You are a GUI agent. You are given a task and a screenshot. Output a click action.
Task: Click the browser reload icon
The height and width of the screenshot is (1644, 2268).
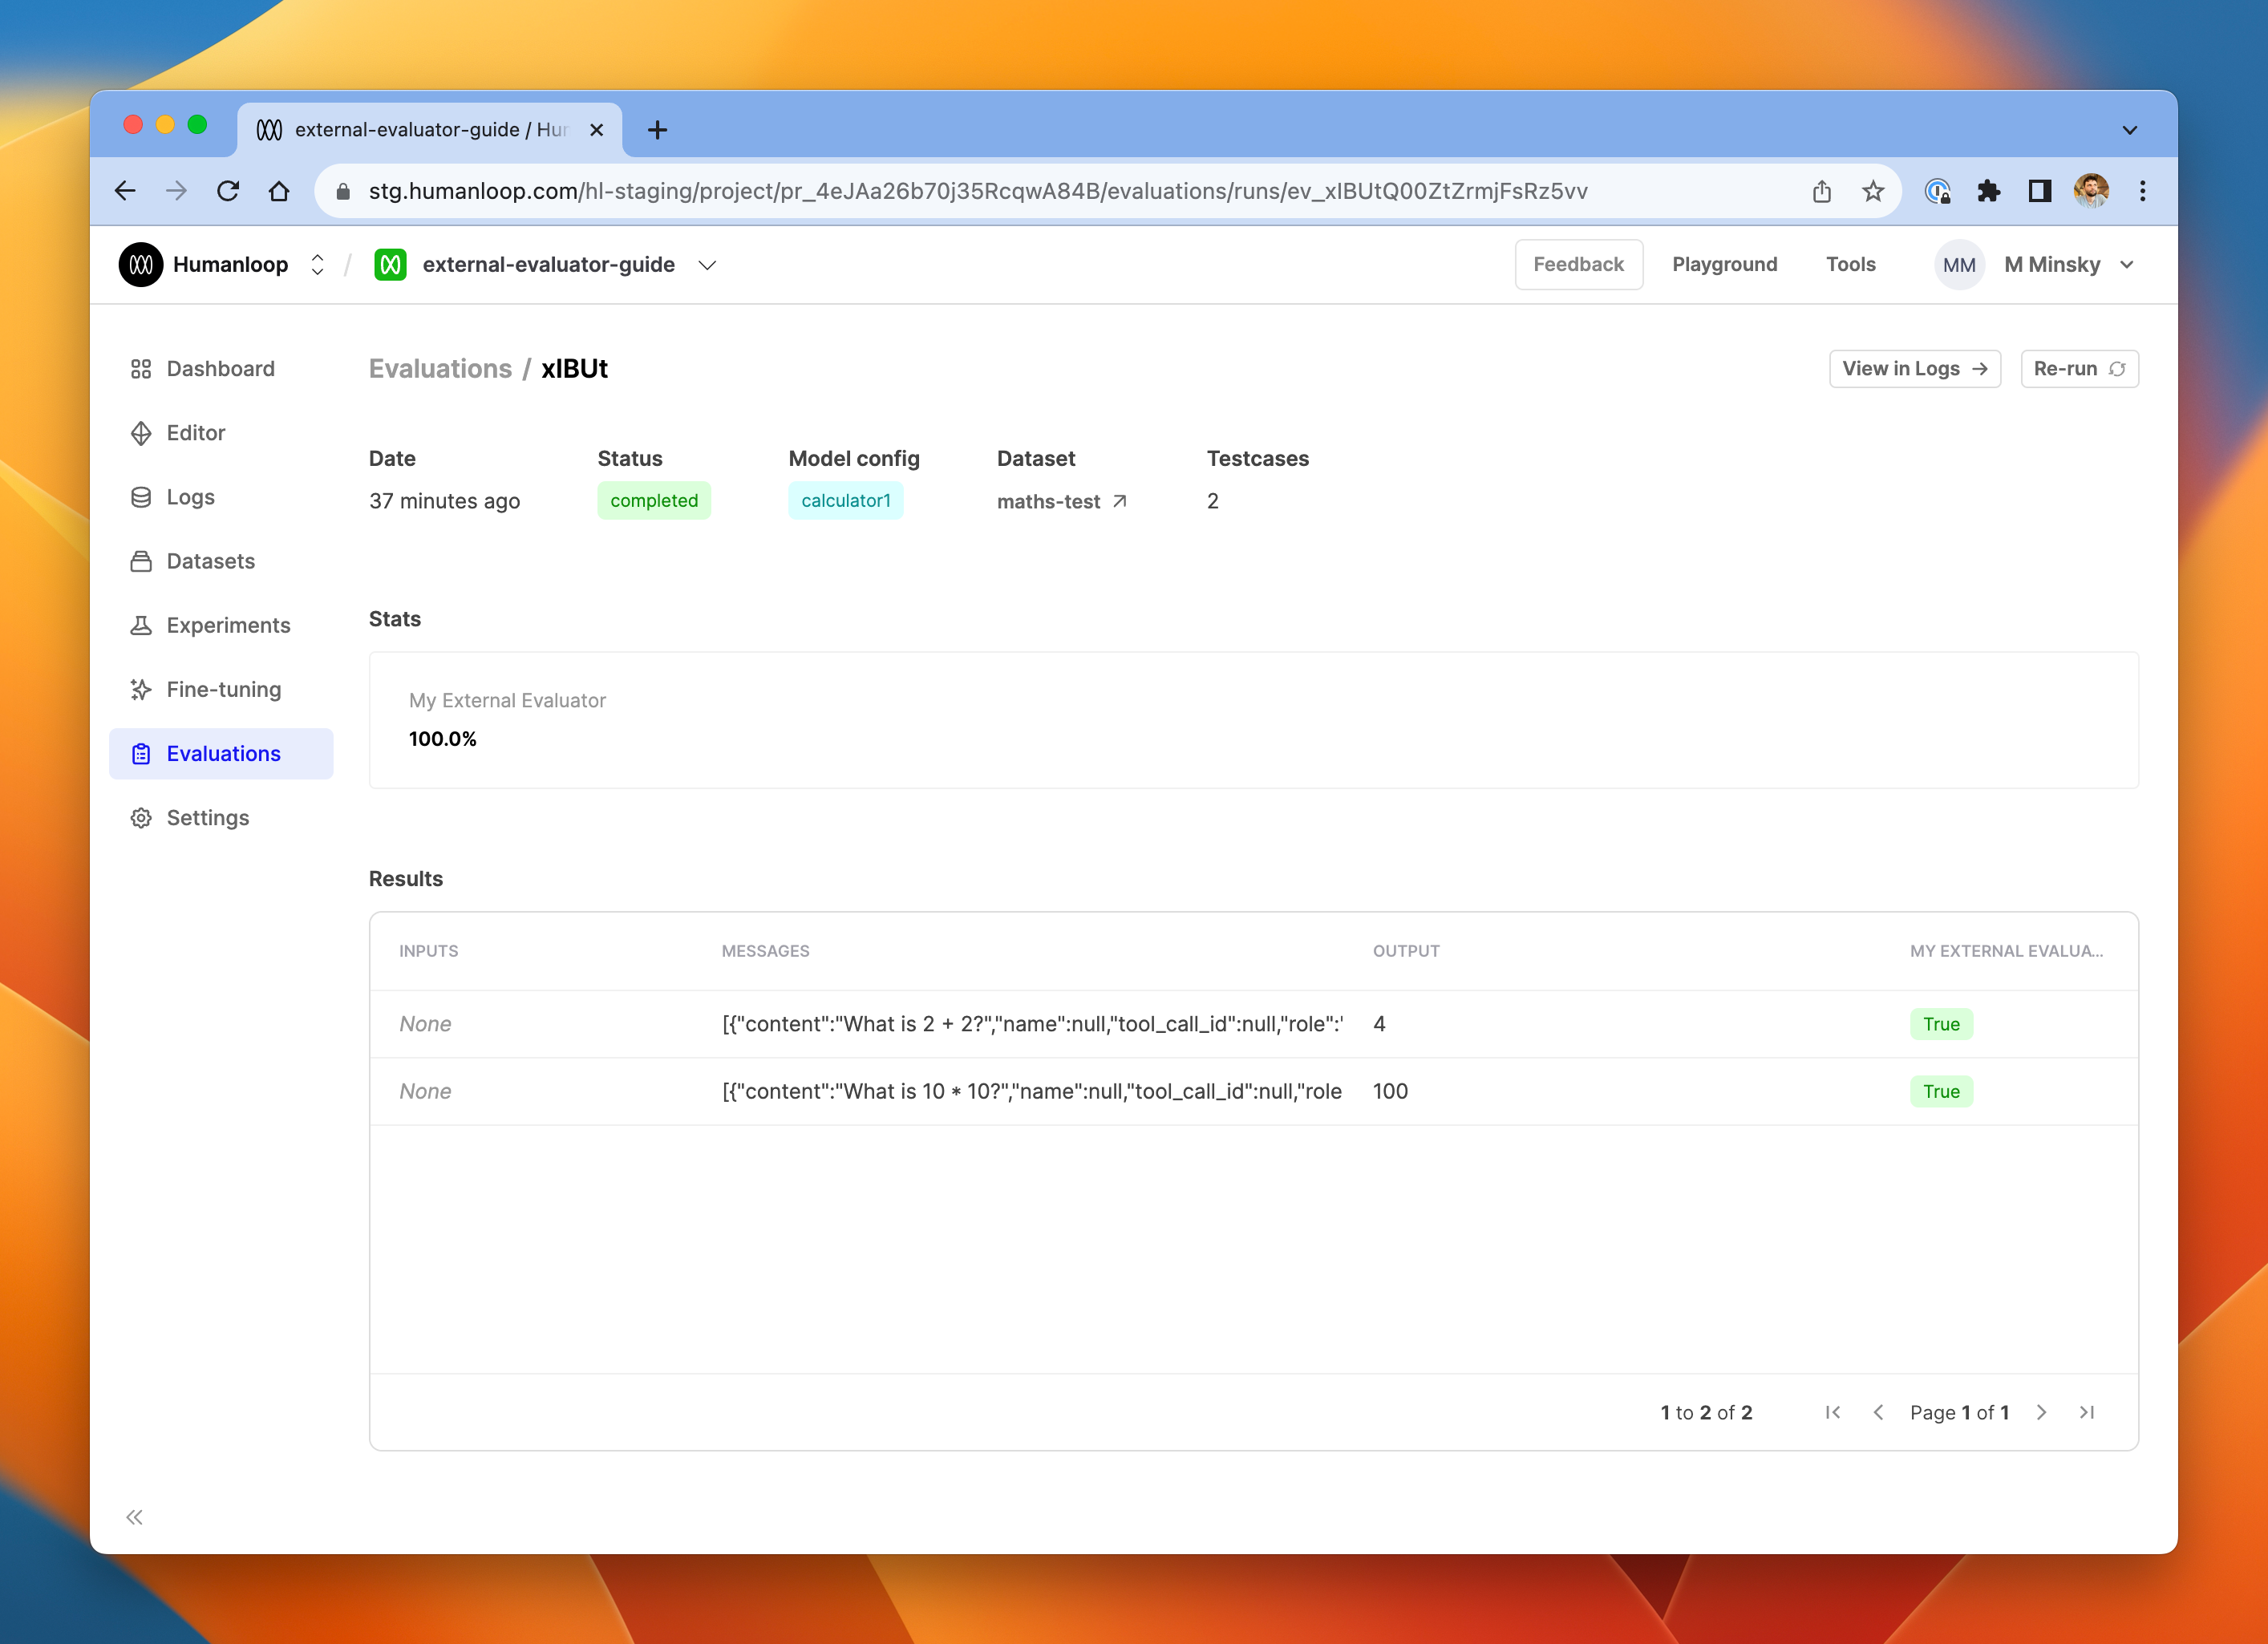point(228,191)
